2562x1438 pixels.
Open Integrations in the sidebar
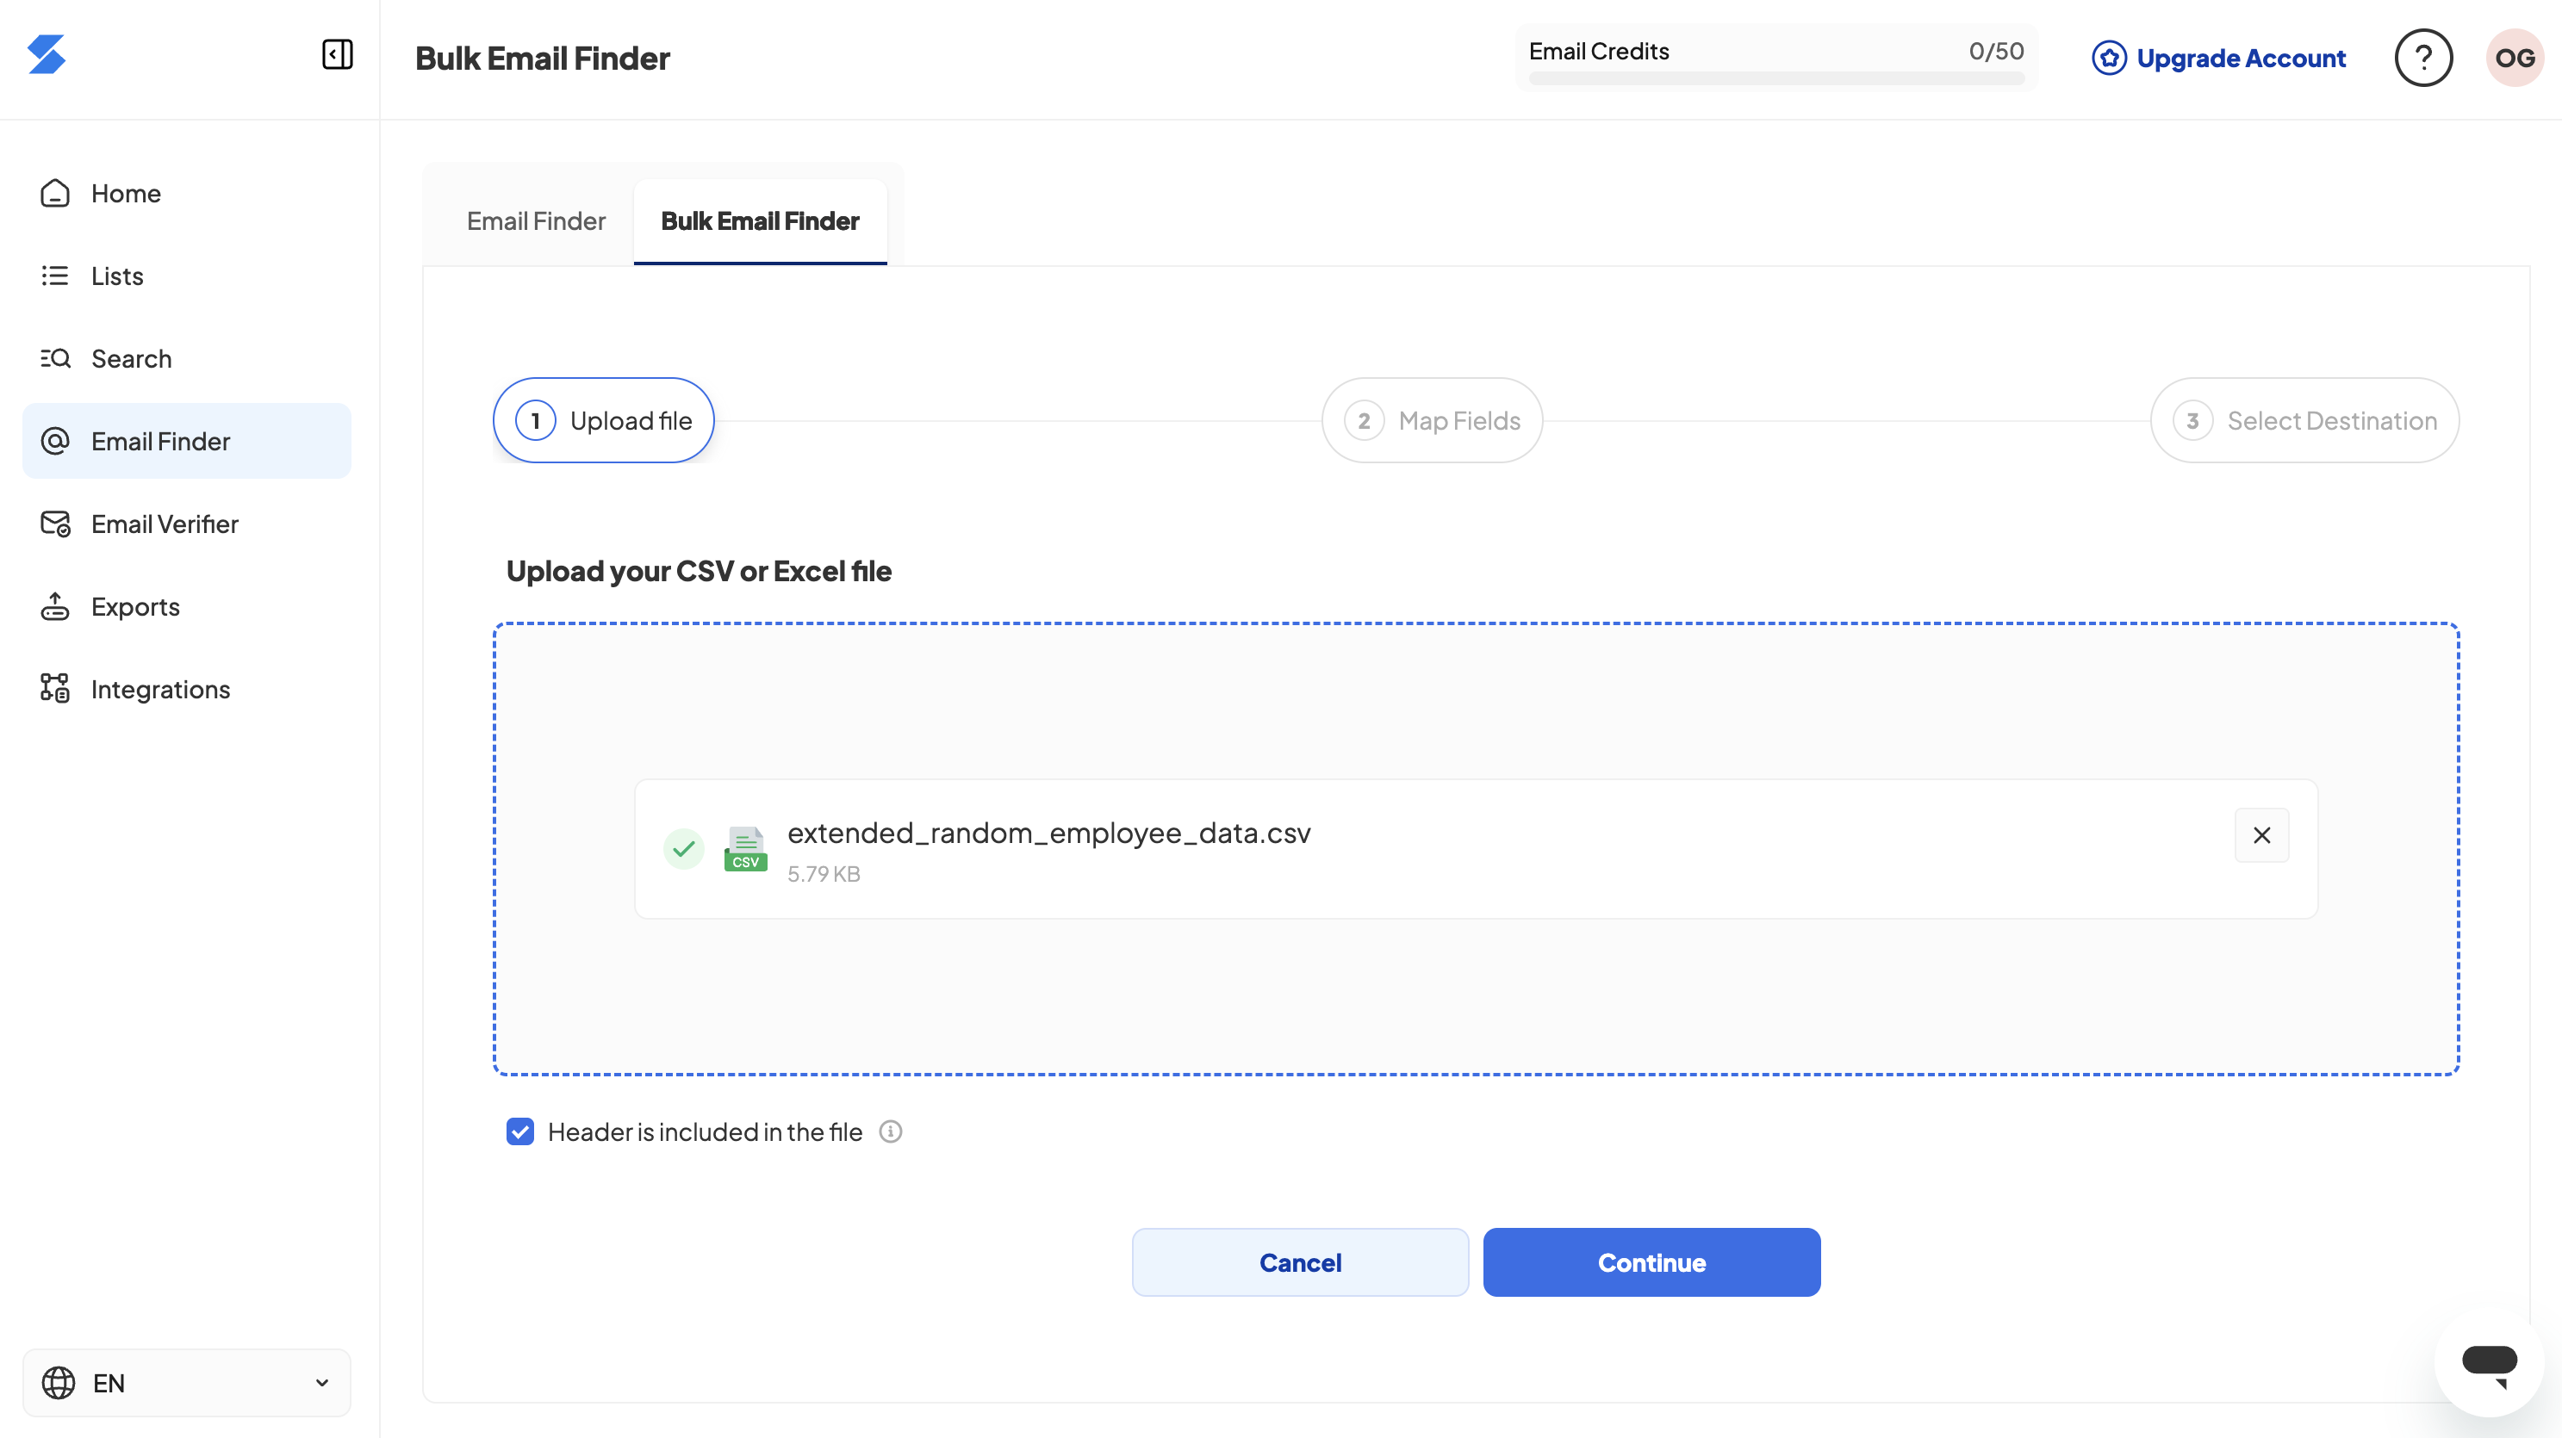(x=187, y=689)
